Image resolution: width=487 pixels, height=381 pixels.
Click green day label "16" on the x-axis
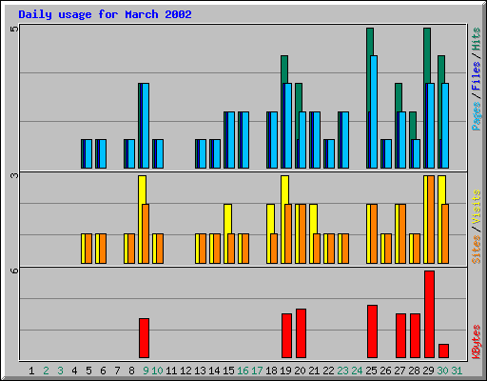[243, 371]
